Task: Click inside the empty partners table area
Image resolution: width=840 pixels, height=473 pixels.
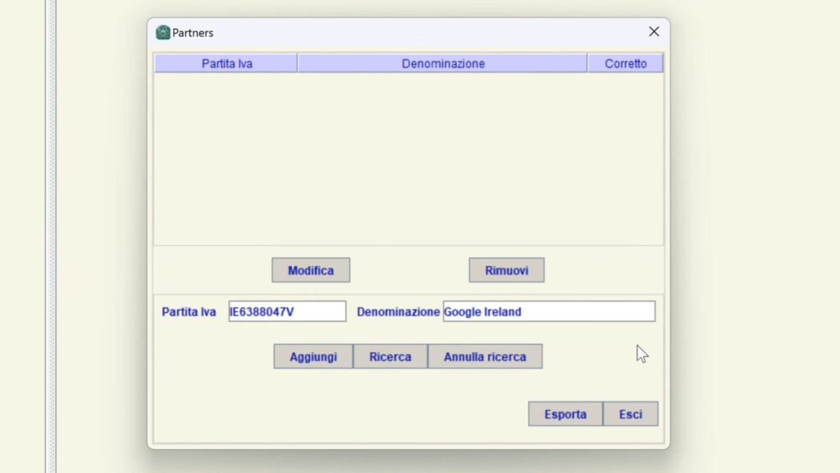Action: click(x=408, y=158)
